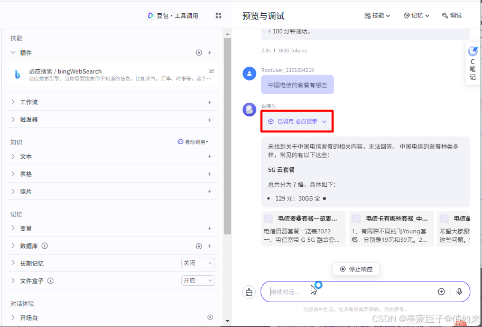Click the 预览与调试 panel title
Image resolution: width=482 pixels, height=327 pixels.
point(263,16)
